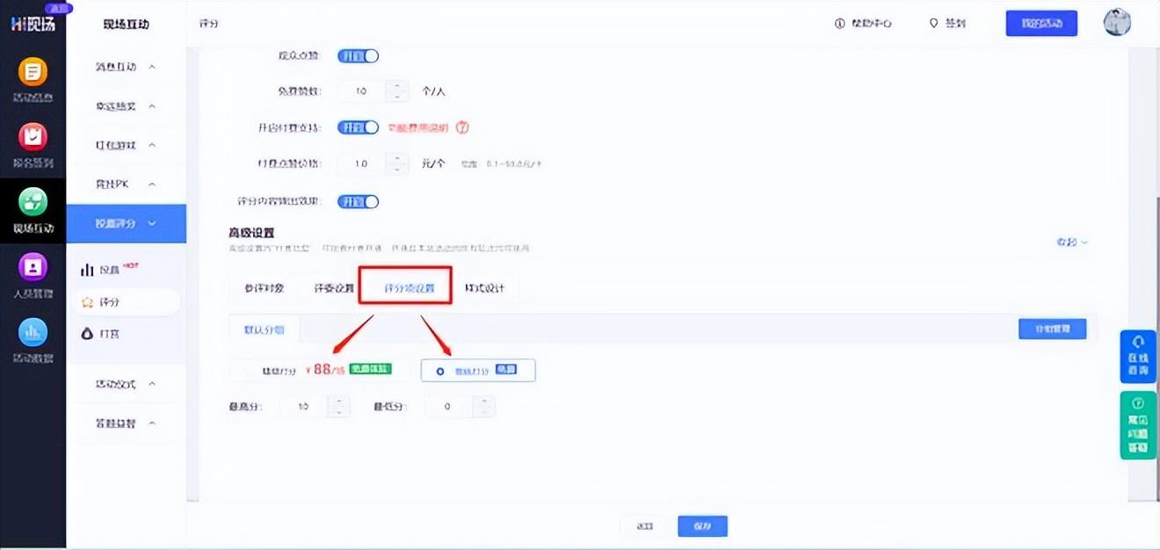Expand the 消息互动 menu group
Viewport: 1160px width, 550px height.
126,67
